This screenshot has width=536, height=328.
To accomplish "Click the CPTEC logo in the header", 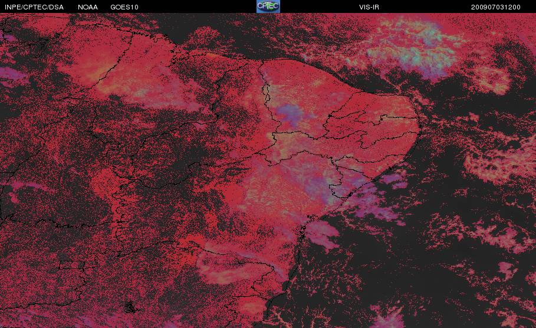I will pos(268,6).
